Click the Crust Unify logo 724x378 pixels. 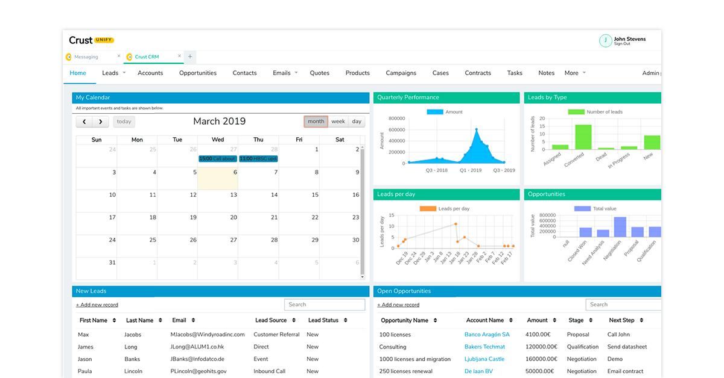pyautogui.click(x=91, y=40)
